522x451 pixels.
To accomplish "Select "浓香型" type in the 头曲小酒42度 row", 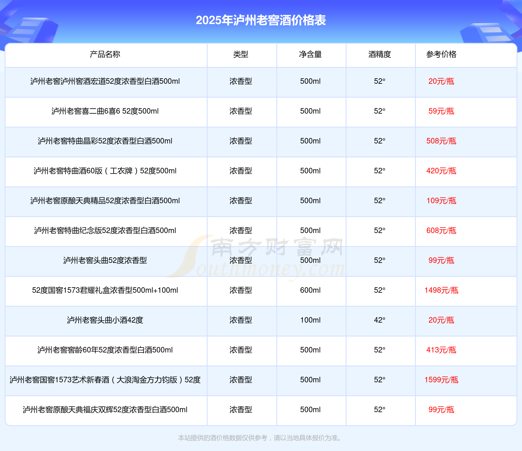I will 241,320.
